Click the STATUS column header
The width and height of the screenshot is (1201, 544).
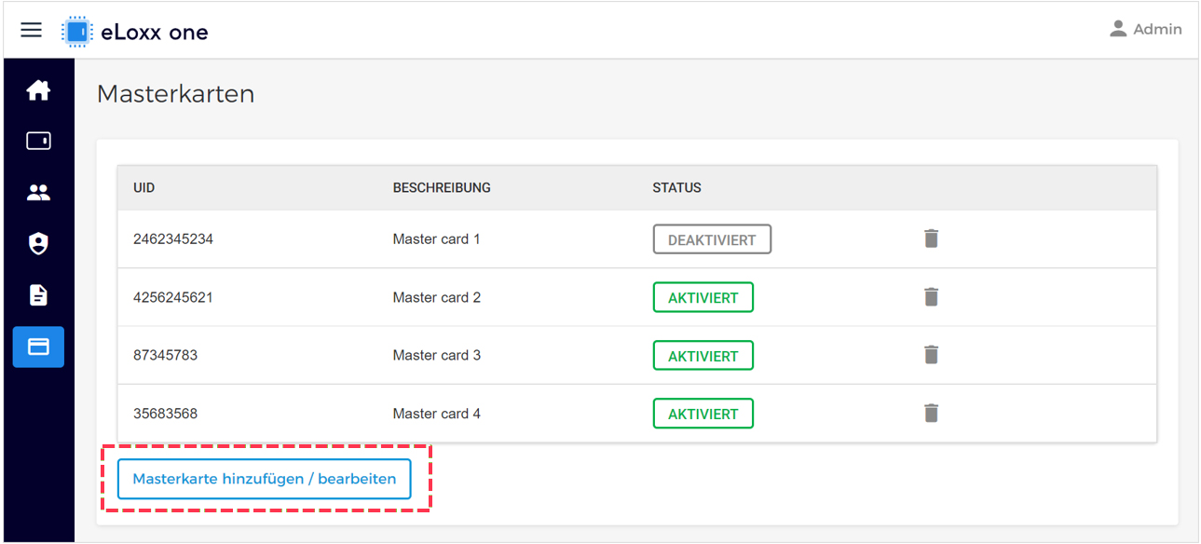[x=676, y=187]
